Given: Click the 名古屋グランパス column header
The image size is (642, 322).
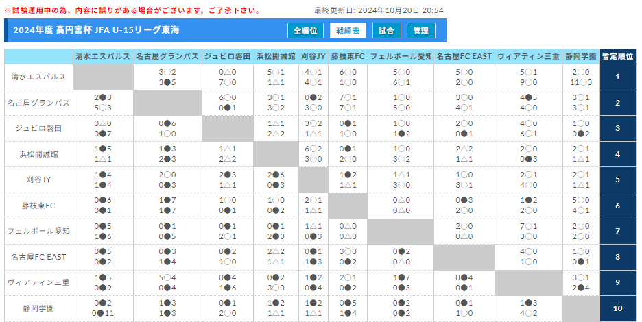Looking at the screenshot, I should click(167, 56).
